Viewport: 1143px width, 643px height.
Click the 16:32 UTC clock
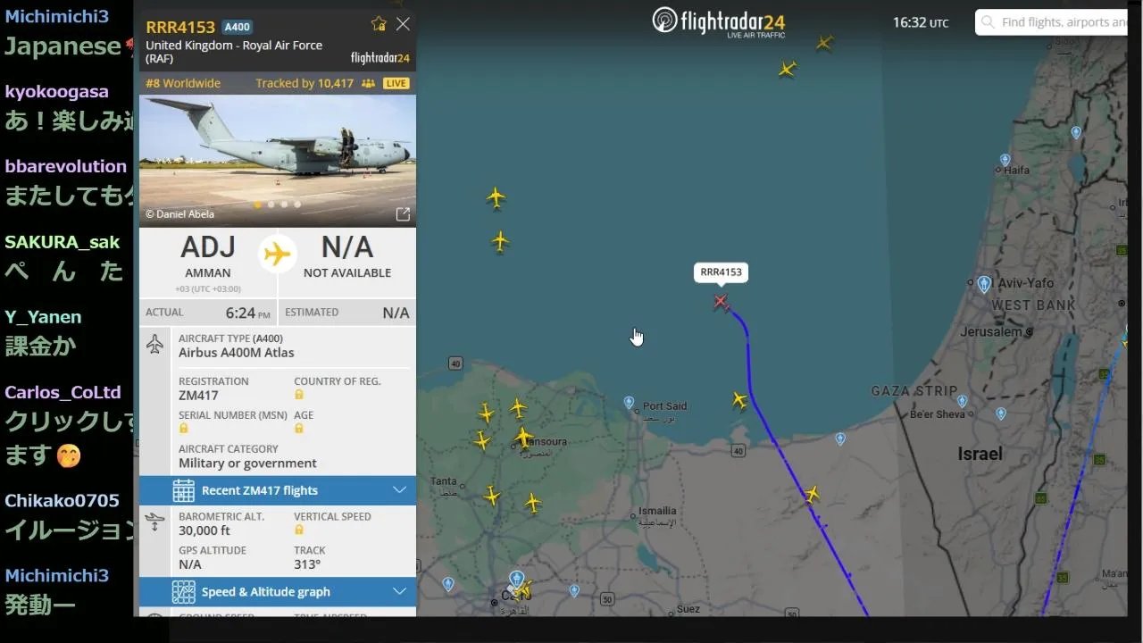921,22
